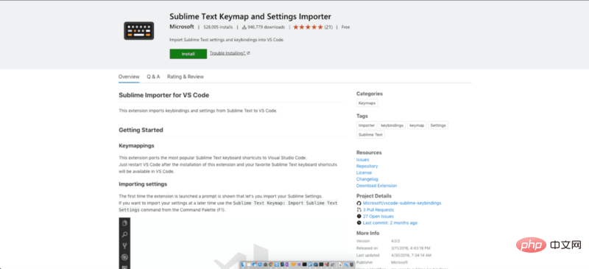Click the Import Sublime Text Settings command code
Screen dimensions: 589x269
tap(228, 206)
